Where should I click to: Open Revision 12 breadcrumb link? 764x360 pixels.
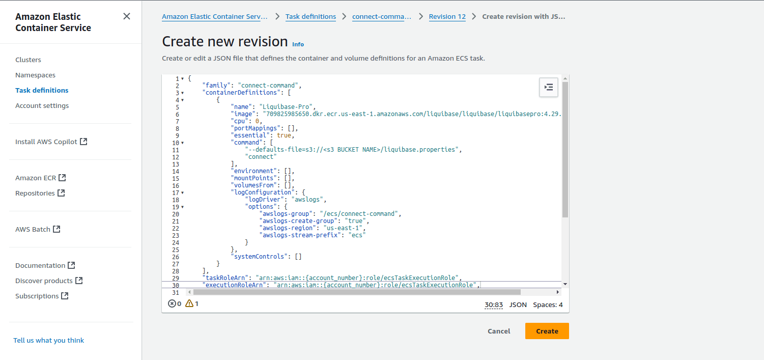[x=447, y=16]
